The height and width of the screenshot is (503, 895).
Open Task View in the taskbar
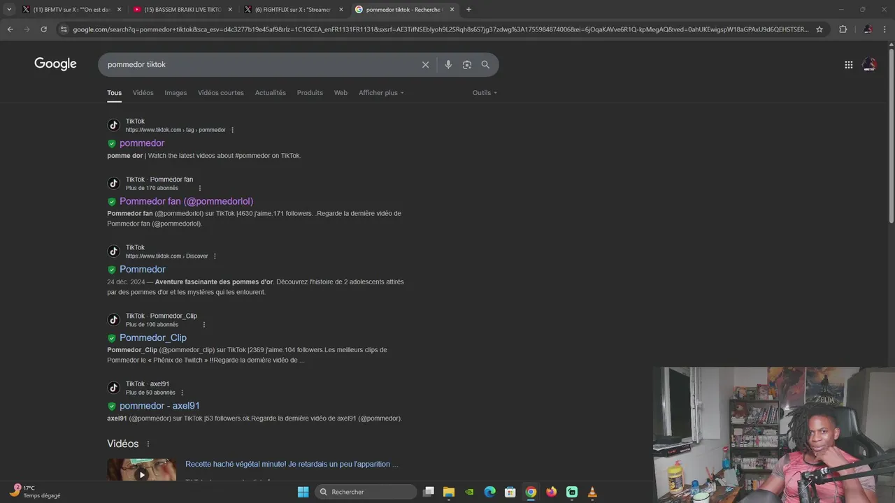(x=429, y=492)
